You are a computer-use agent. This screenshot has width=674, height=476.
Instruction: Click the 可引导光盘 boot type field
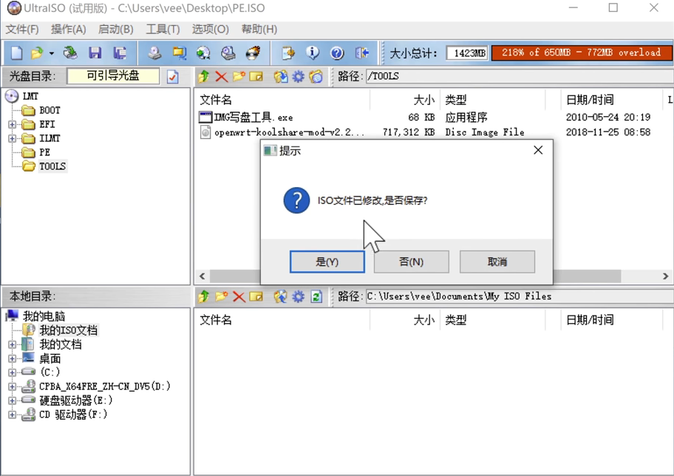[113, 76]
